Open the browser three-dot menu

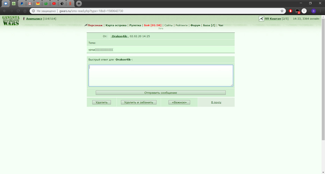pos(321,11)
